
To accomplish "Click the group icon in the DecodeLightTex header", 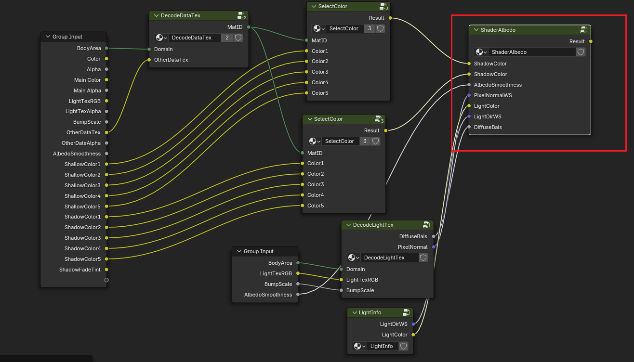I will (x=426, y=225).
